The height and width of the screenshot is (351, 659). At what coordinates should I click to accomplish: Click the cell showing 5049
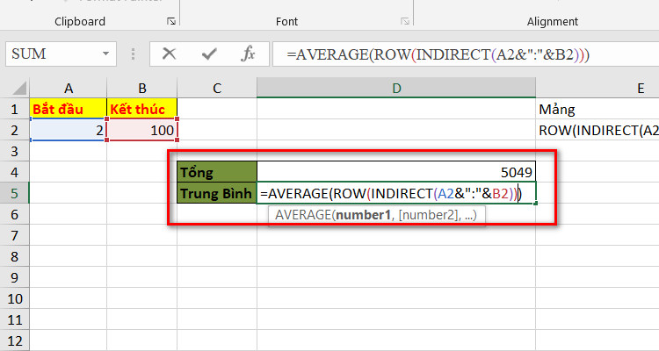(396, 172)
